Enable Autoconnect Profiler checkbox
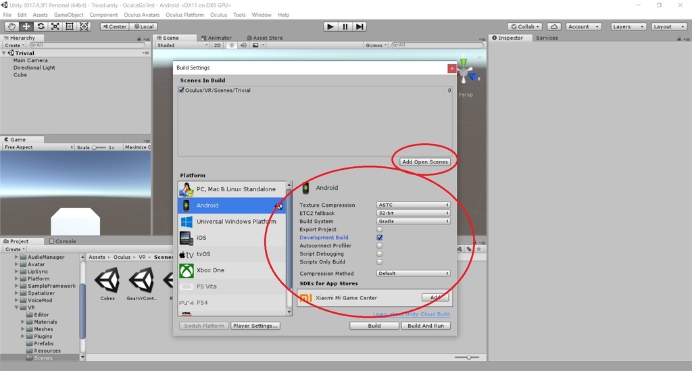Viewport: 692px width, 371px height. tap(380, 246)
